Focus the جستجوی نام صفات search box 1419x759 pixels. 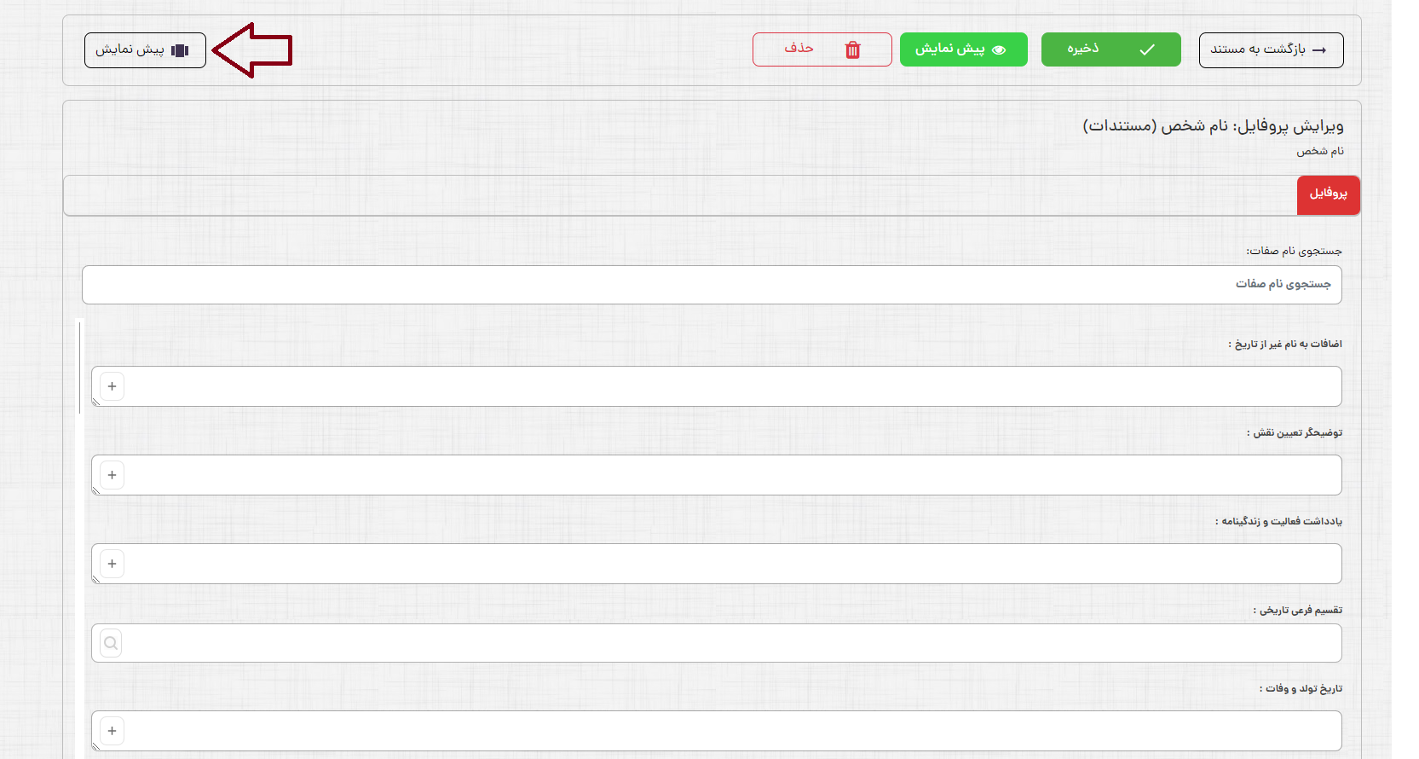click(712, 285)
